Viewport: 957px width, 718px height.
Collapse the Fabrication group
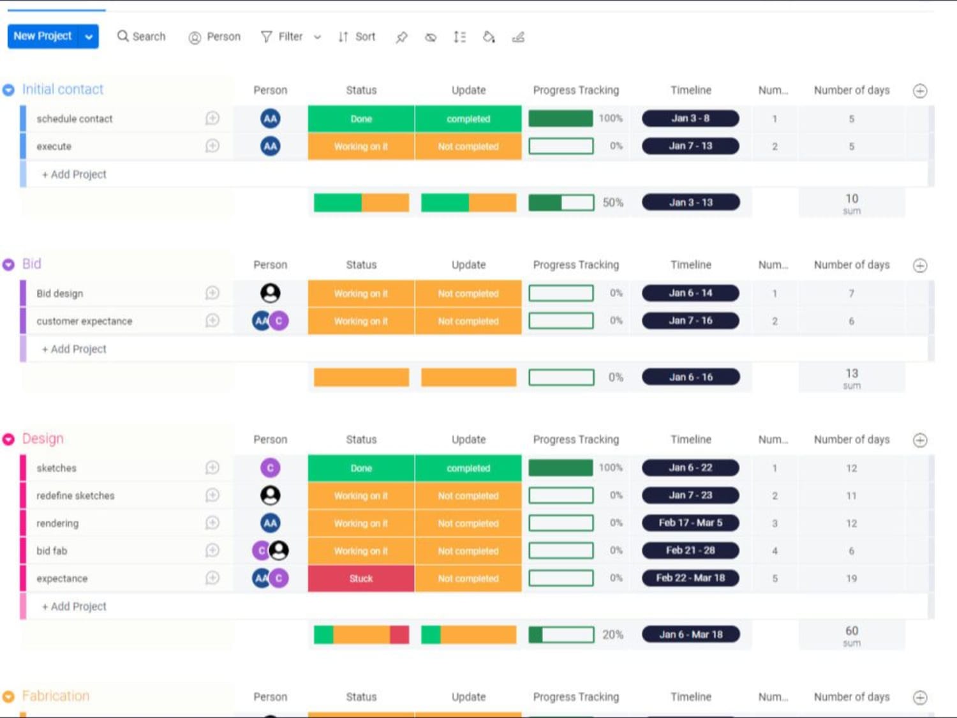click(x=8, y=697)
